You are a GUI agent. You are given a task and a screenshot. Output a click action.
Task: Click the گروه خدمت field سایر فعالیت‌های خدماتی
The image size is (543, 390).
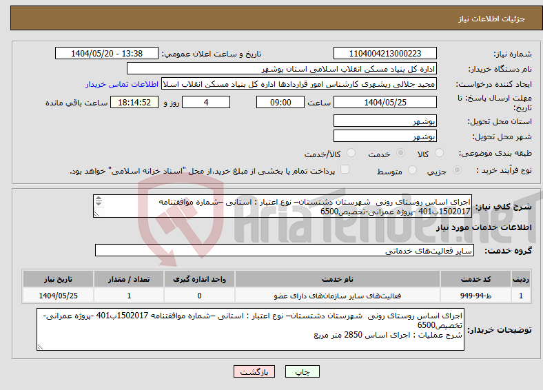click(x=285, y=250)
